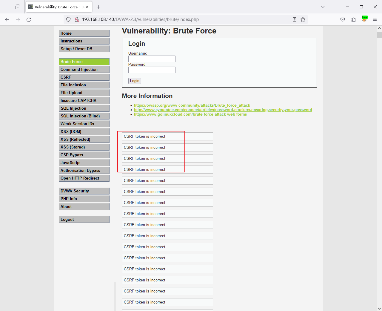
Task: Click the insecure connection padlock icon
Action: click(77, 19)
